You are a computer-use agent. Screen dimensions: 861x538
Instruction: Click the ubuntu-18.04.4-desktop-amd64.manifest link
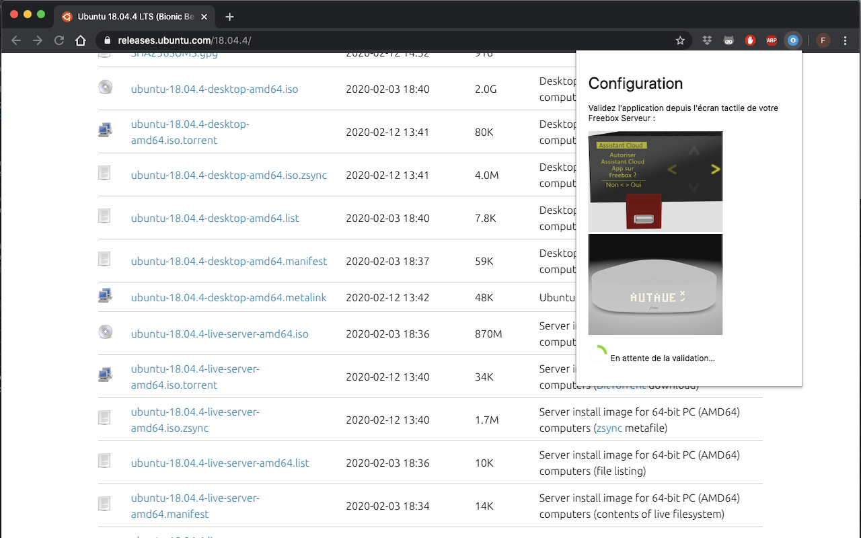click(x=229, y=261)
